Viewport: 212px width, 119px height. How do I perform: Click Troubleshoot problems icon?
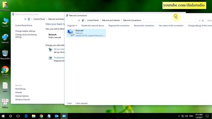pos(50,58)
